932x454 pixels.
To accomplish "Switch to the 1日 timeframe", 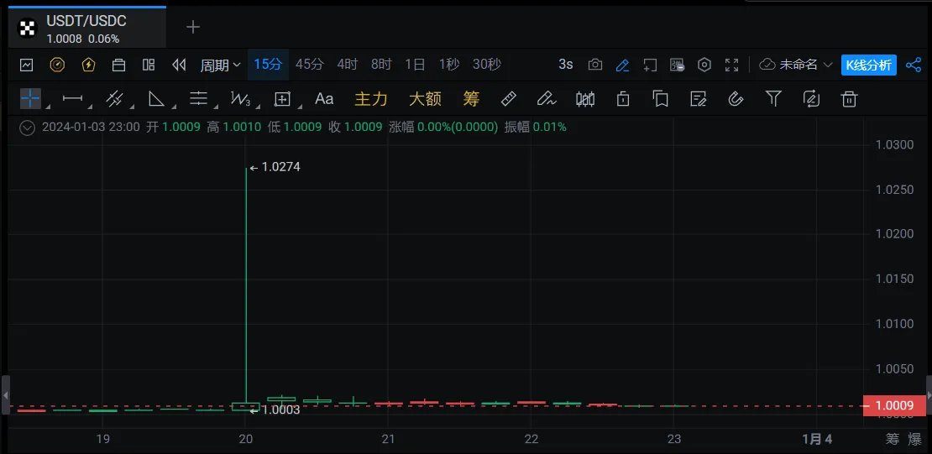I will pyautogui.click(x=415, y=65).
